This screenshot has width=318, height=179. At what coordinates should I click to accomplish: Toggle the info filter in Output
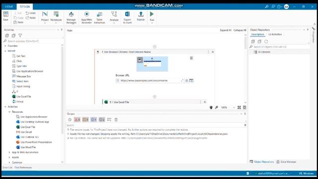94,120
